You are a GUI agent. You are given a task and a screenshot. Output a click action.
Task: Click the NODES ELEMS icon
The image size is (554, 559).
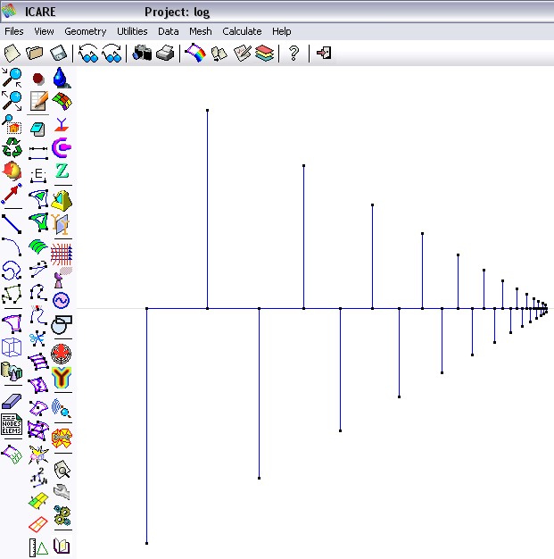[x=12, y=424]
